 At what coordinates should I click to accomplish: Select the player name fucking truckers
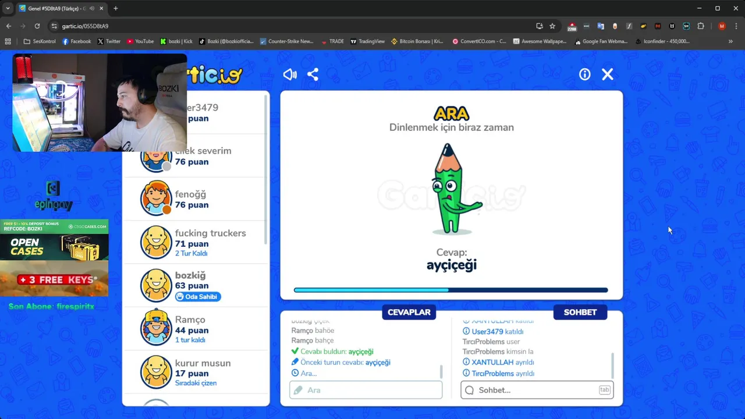click(x=210, y=233)
